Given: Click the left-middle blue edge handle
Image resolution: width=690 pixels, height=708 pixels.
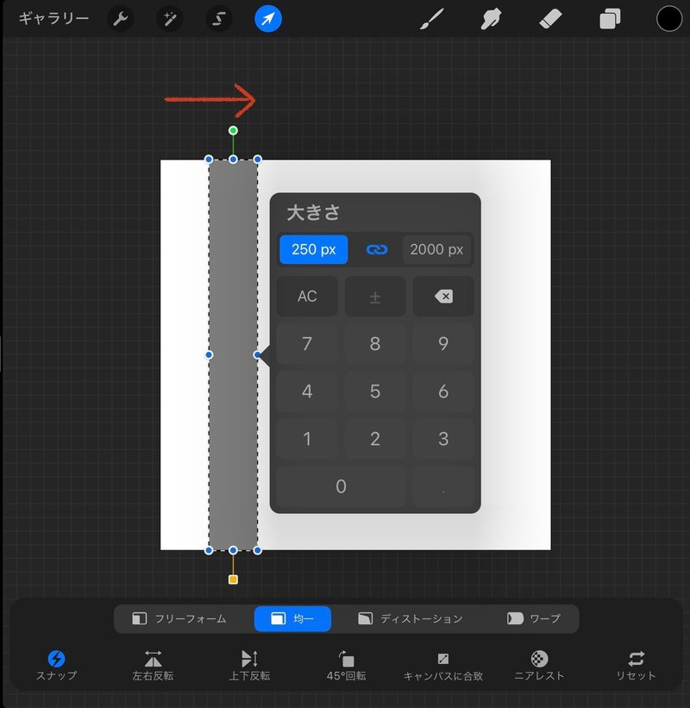Looking at the screenshot, I should [209, 355].
